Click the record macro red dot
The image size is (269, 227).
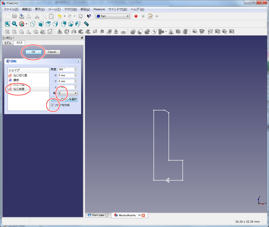[136, 16]
